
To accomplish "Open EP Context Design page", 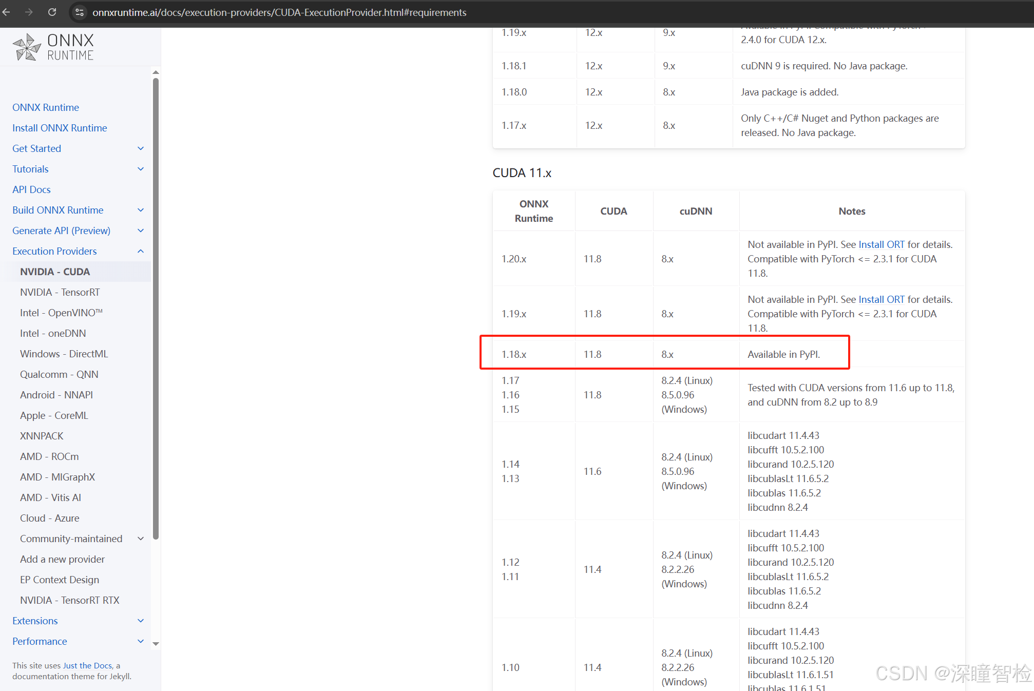I will click(x=60, y=580).
